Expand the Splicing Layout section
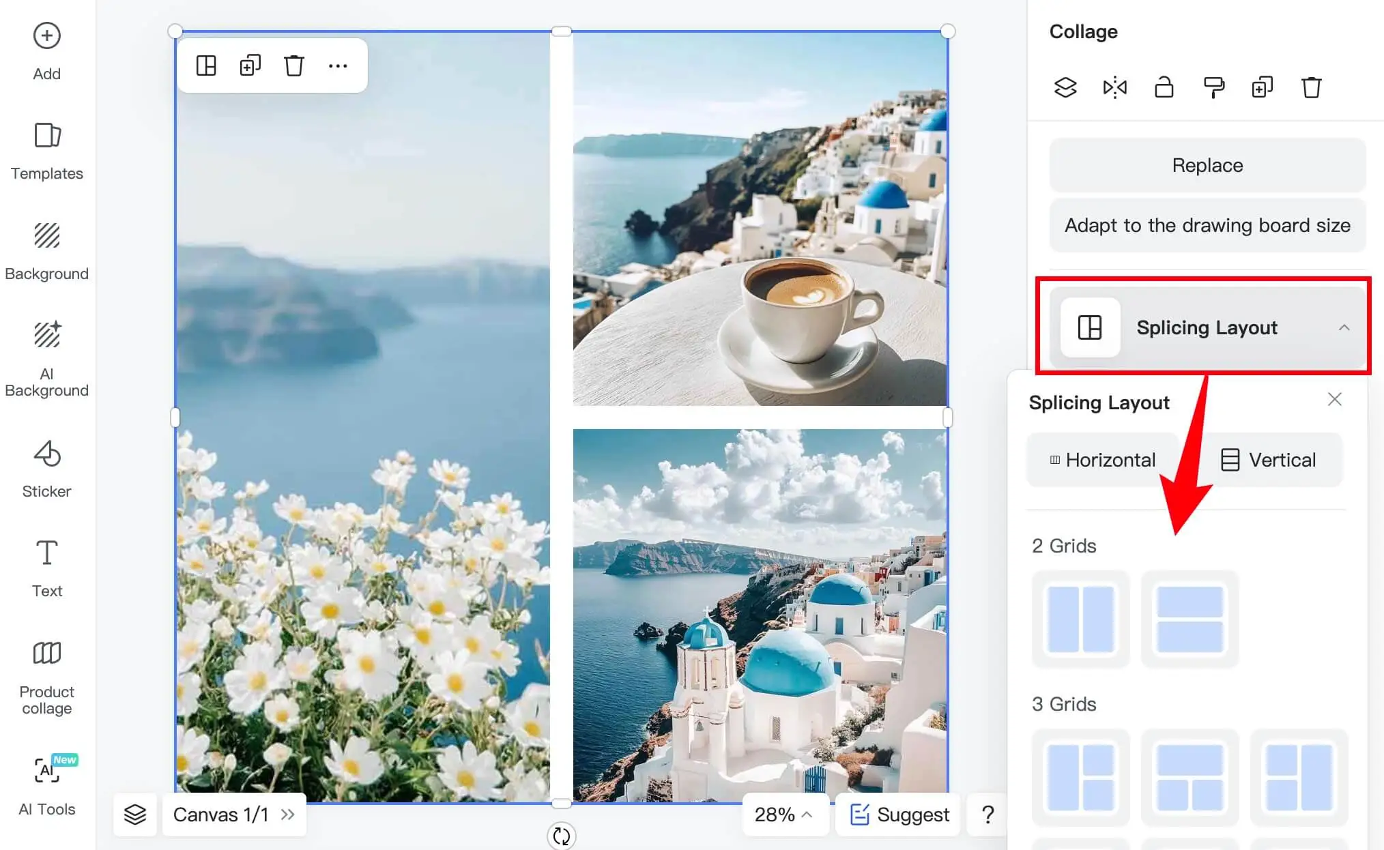The image size is (1384, 850). click(1207, 327)
